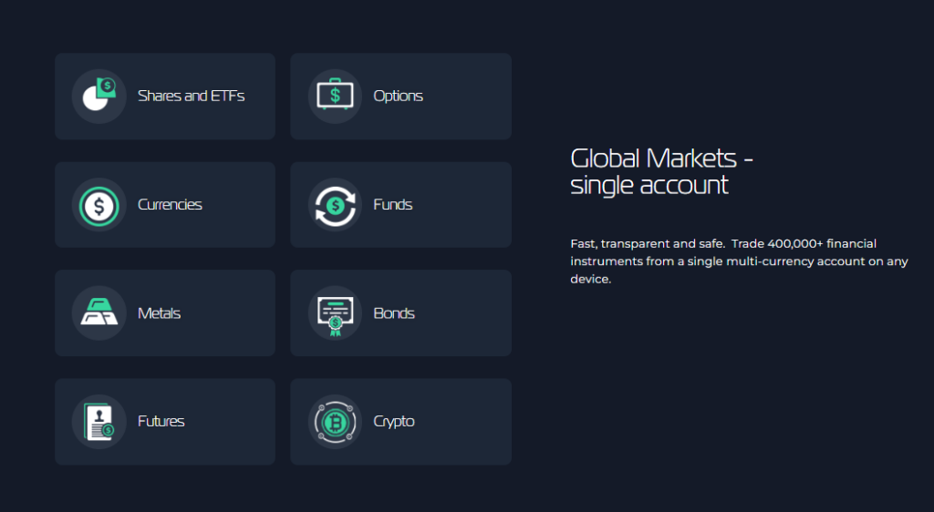Open the Crypto text label
The image size is (934, 512).
[x=394, y=422]
